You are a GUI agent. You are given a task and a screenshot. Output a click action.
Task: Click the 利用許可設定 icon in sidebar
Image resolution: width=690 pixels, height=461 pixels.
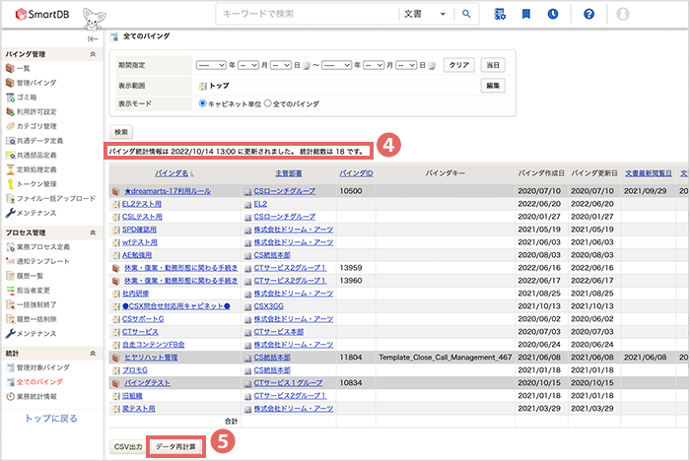pos(10,111)
